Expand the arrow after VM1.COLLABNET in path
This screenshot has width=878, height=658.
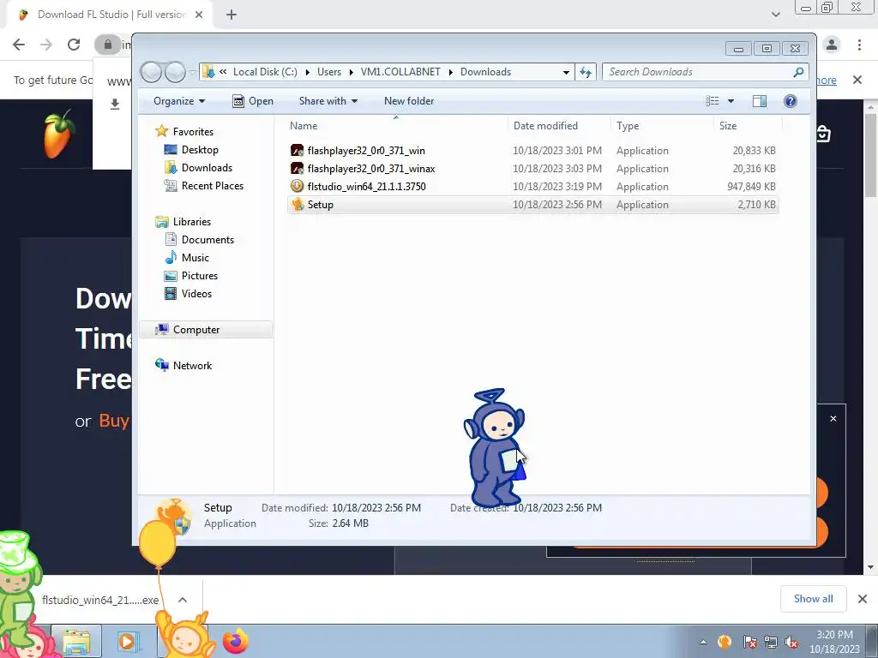point(451,72)
